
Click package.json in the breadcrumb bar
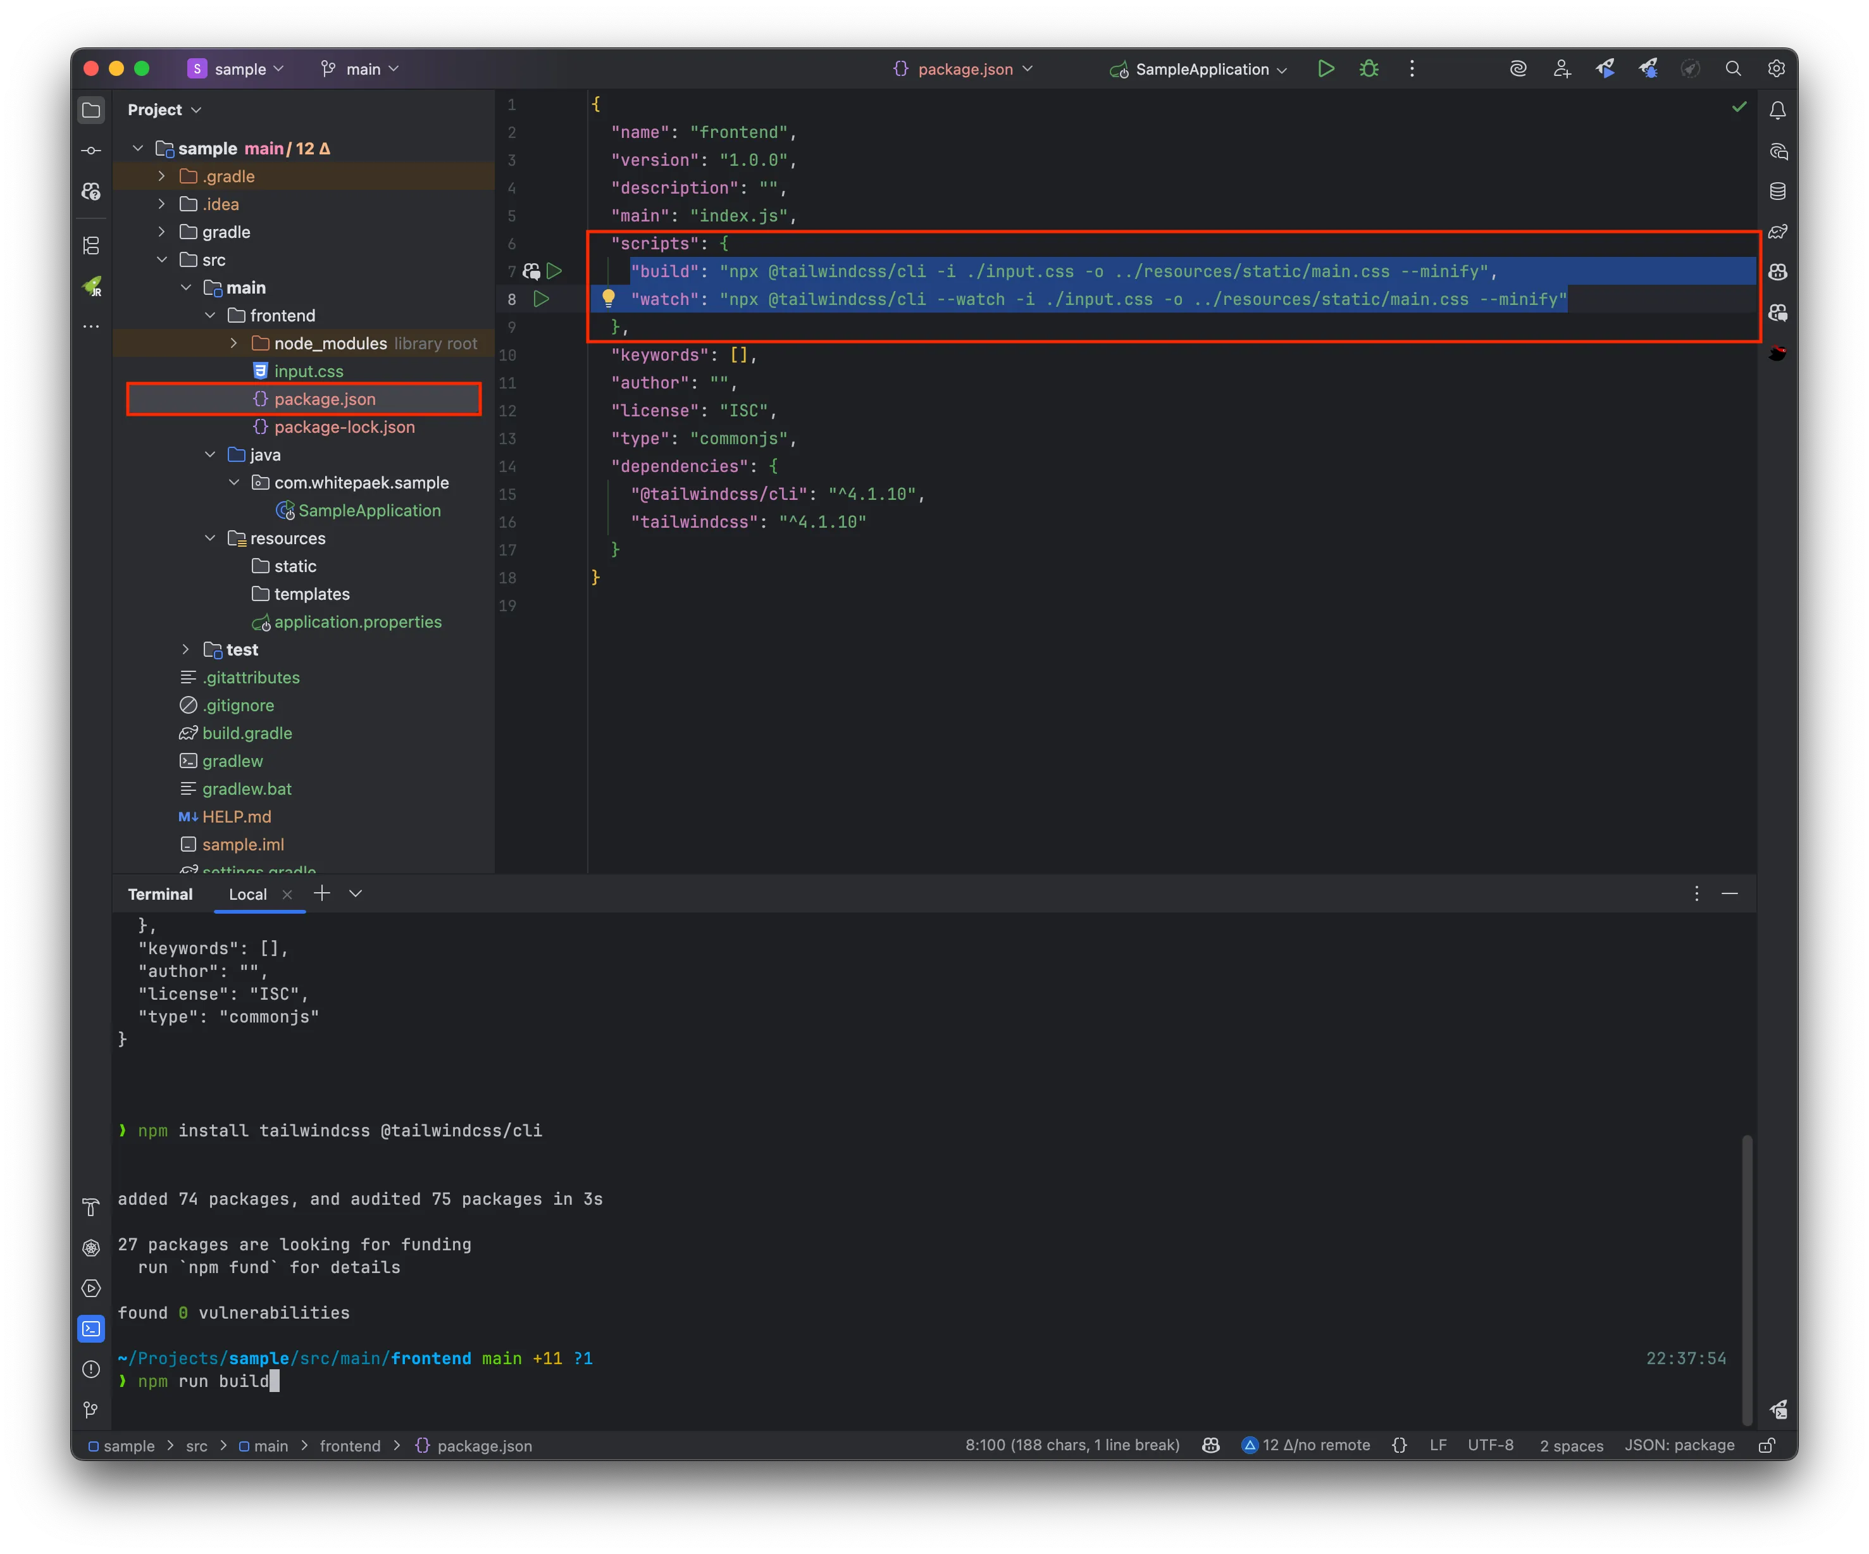(x=475, y=1446)
